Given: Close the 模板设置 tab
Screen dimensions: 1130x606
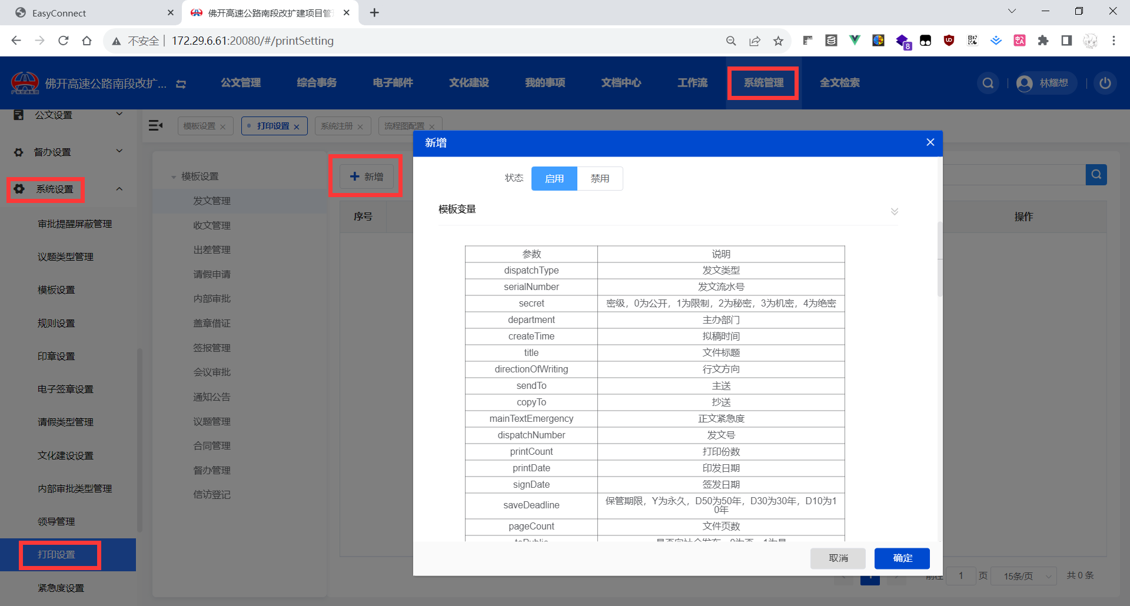Looking at the screenshot, I should point(222,126).
